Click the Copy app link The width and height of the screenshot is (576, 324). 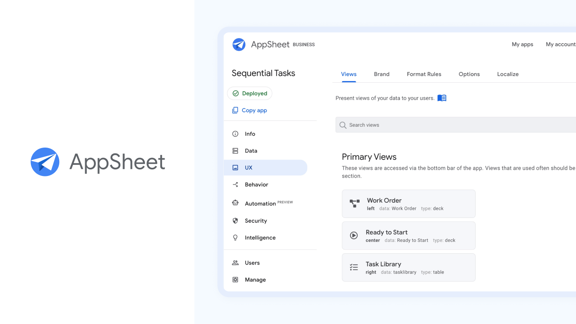pyautogui.click(x=254, y=111)
